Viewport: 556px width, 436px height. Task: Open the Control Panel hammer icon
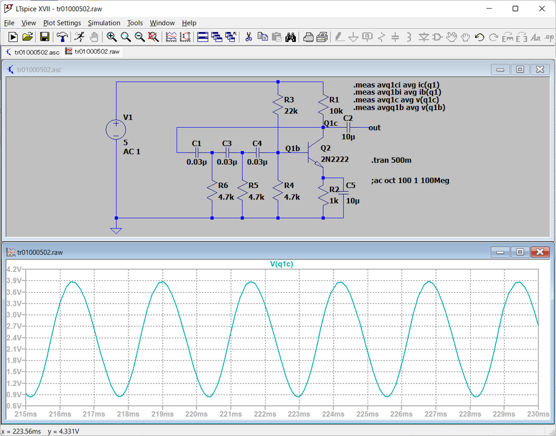[x=62, y=37]
